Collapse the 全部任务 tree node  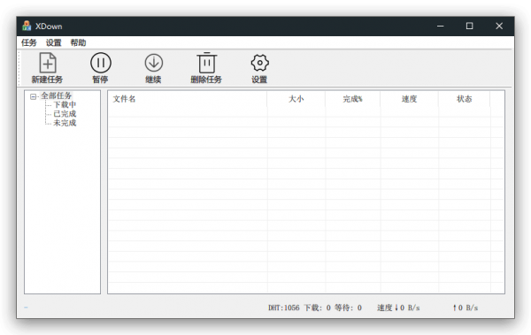click(x=33, y=96)
